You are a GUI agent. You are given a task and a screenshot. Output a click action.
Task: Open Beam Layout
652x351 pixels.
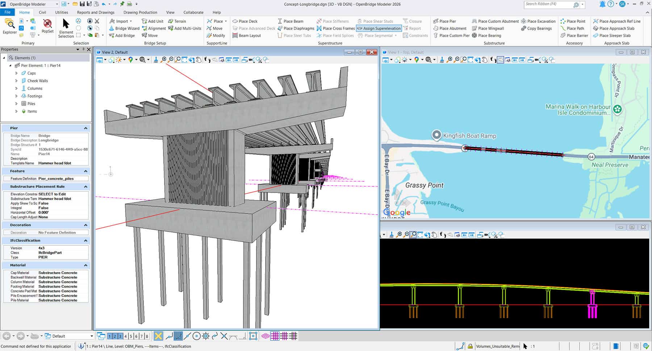tap(247, 35)
